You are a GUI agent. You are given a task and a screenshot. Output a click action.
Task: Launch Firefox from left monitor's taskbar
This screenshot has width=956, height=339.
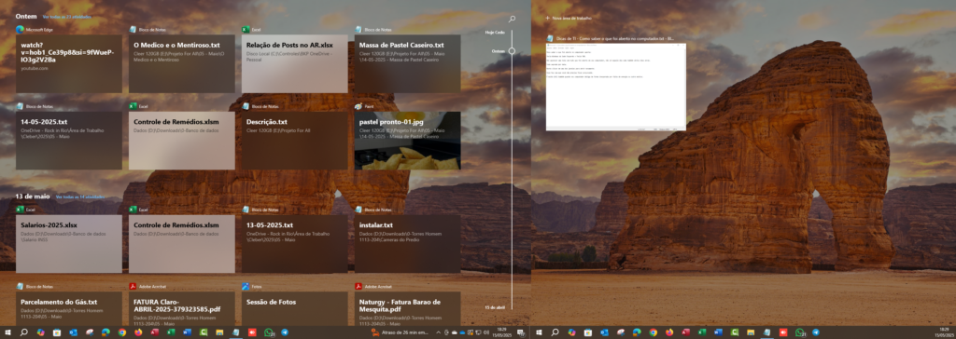(138, 332)
